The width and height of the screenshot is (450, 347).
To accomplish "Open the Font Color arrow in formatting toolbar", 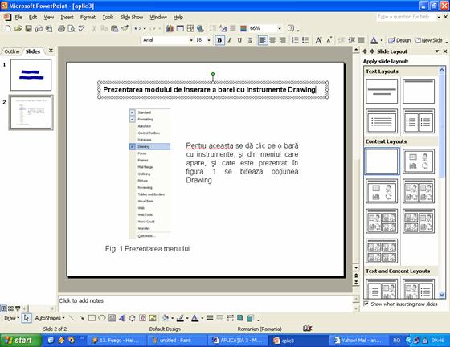I will pyautogui.click(x=382, y=40).
